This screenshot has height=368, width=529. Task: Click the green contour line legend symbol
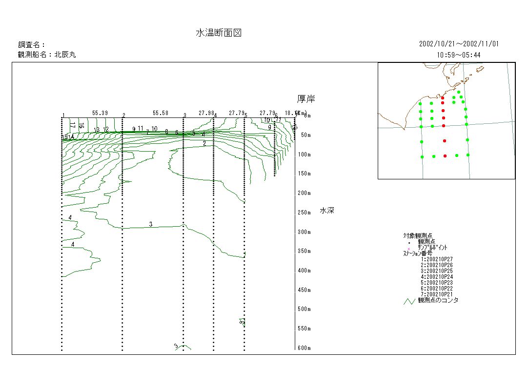coord(409,301)
